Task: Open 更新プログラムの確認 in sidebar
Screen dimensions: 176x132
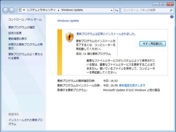Action: [x=21, y=27]
